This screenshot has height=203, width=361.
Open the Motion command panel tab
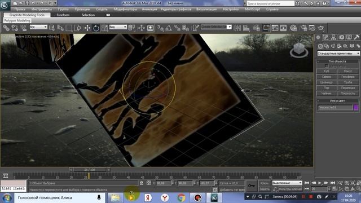pyautogui.click(x=341, y=37)
